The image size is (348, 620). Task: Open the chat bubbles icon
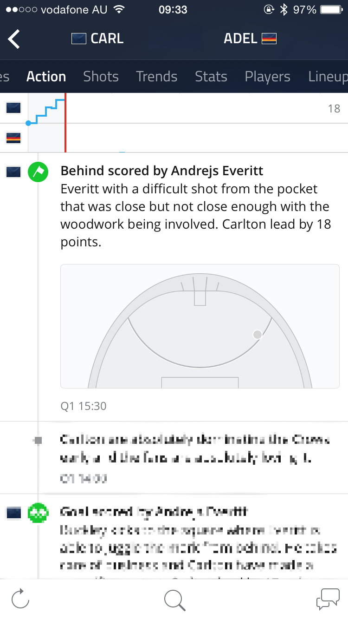coord(328,599)
